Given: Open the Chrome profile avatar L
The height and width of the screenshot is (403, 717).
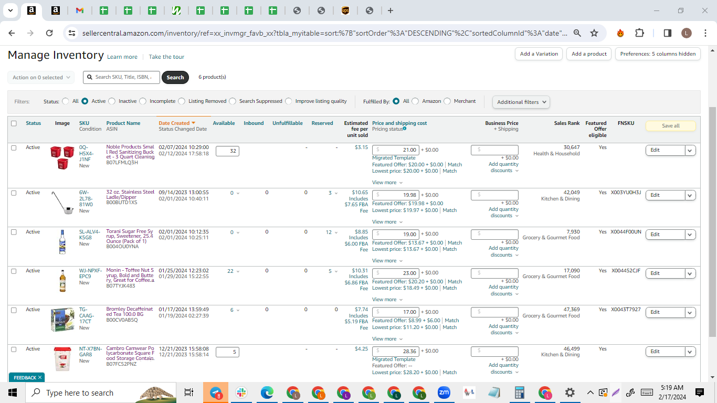Looking at the screenshot, I should 687,33.
